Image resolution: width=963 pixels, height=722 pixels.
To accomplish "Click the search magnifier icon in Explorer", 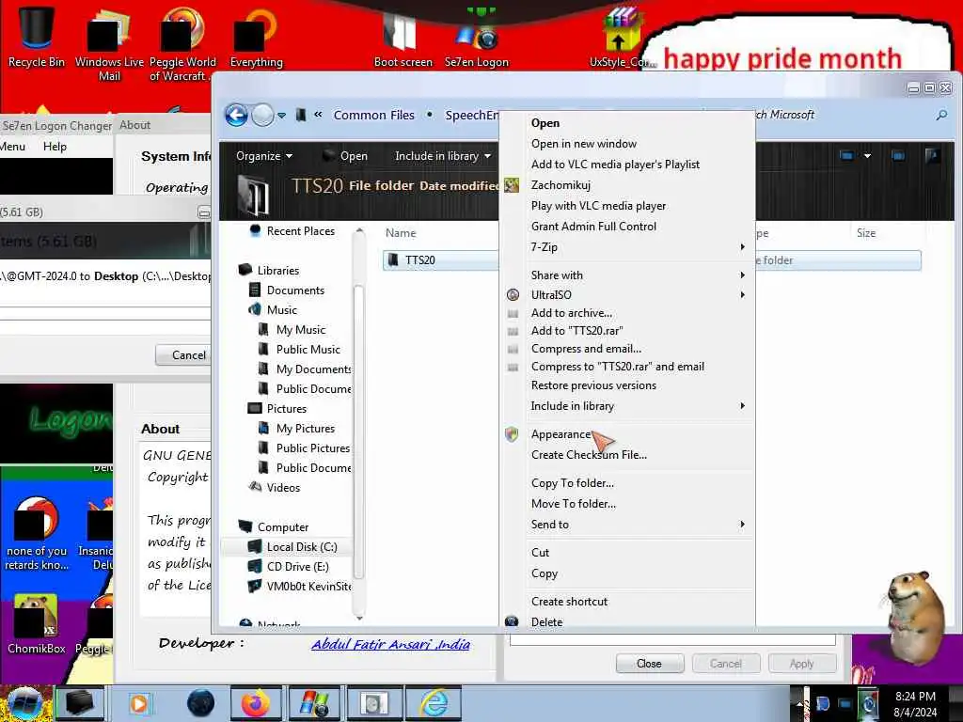I will pyautogui.click(x=940, y=115).
